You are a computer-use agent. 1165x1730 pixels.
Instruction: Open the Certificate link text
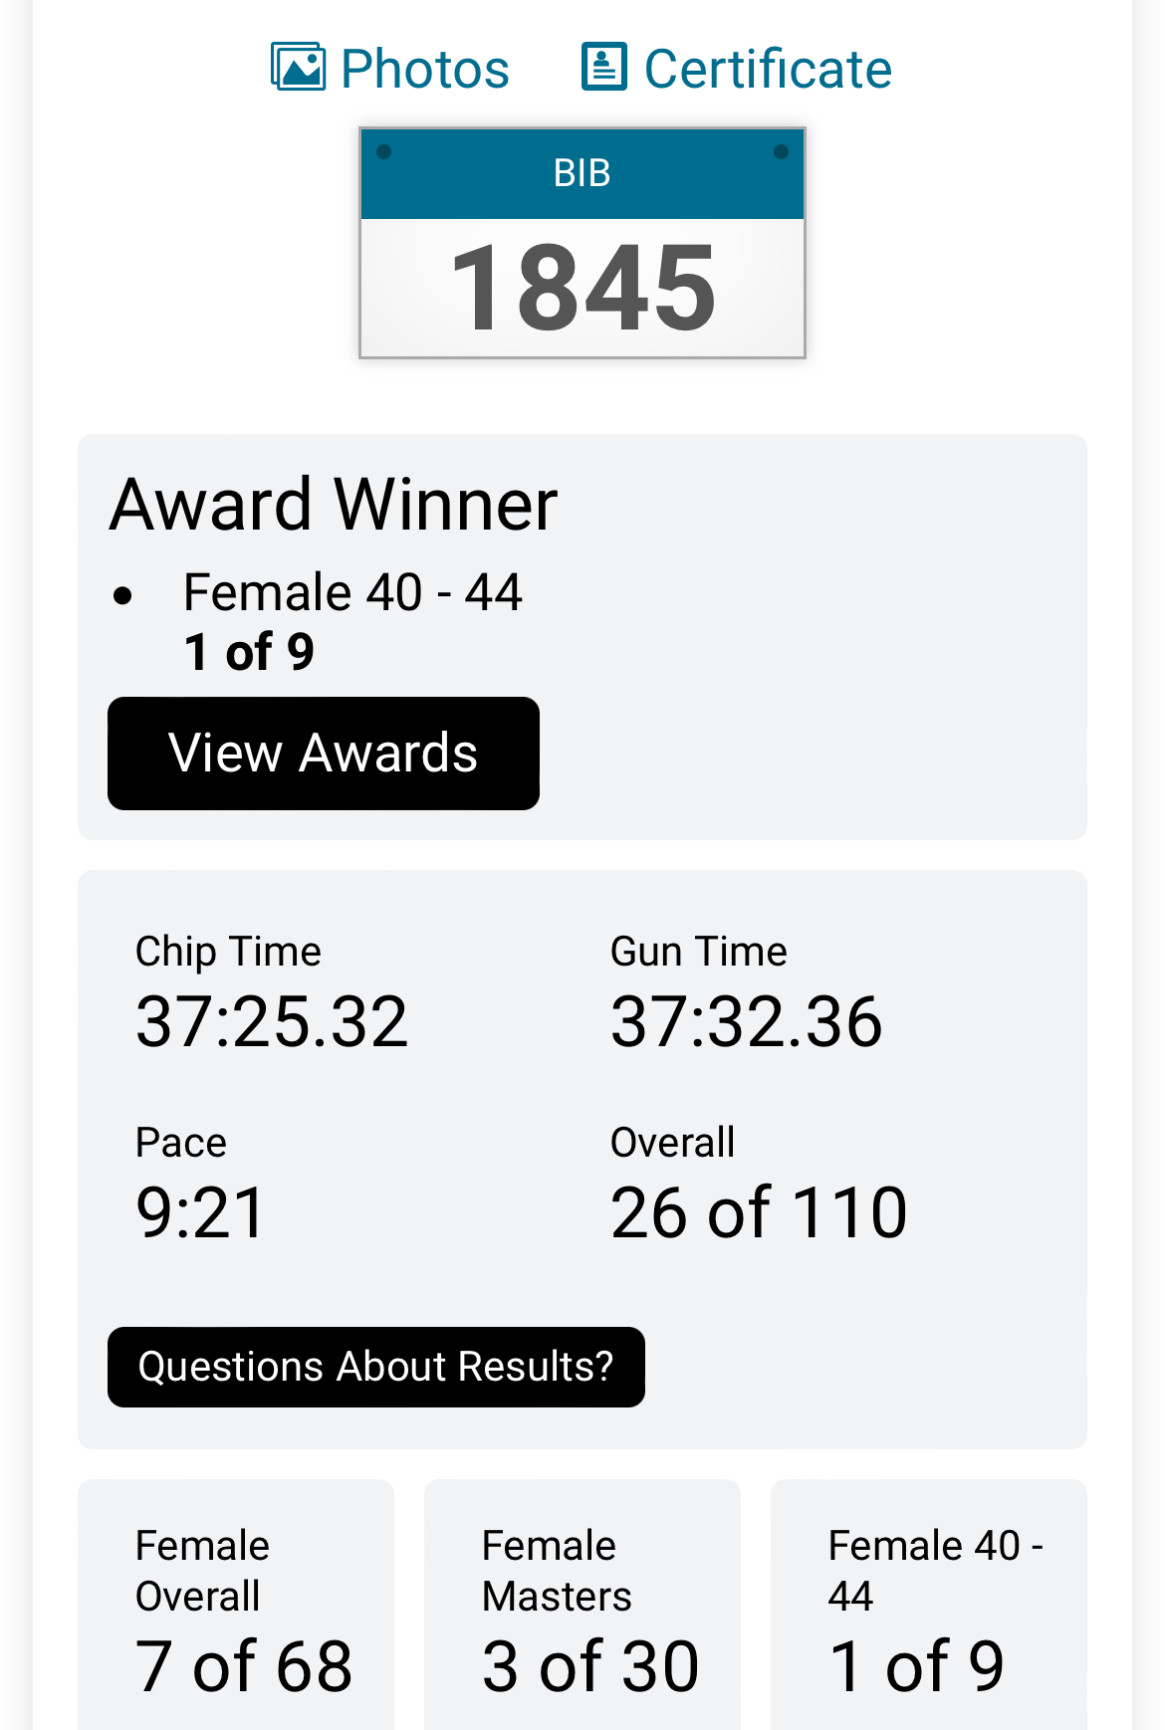[768, 70]
